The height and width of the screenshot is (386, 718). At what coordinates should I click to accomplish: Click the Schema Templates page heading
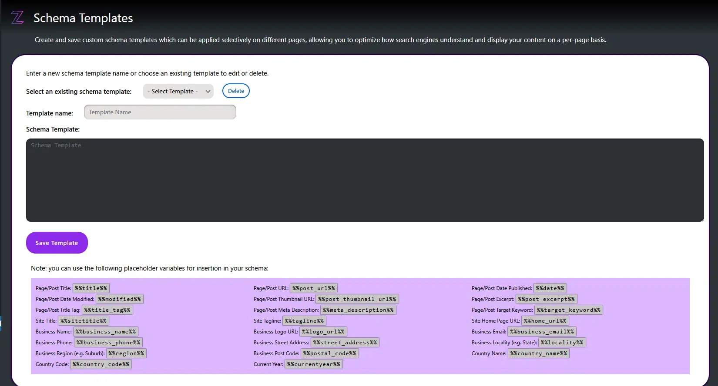click(83, 18)
